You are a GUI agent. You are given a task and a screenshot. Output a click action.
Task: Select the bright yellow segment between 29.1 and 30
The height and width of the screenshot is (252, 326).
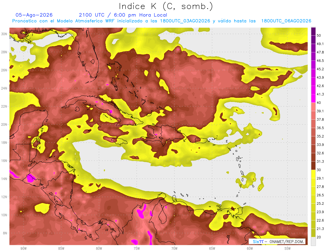coord(313,174)
